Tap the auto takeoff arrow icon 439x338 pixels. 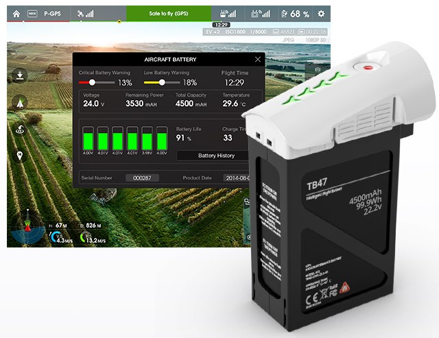click(x=20, y=103)
